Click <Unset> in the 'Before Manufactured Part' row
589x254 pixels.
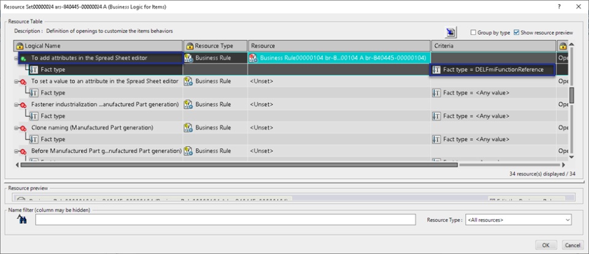tap(261, 151)
